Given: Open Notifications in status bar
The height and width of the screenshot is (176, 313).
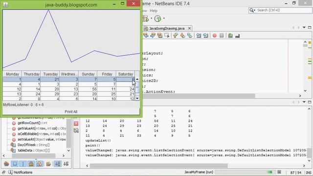Looking at the screenshot, I should tap(20, 172).
